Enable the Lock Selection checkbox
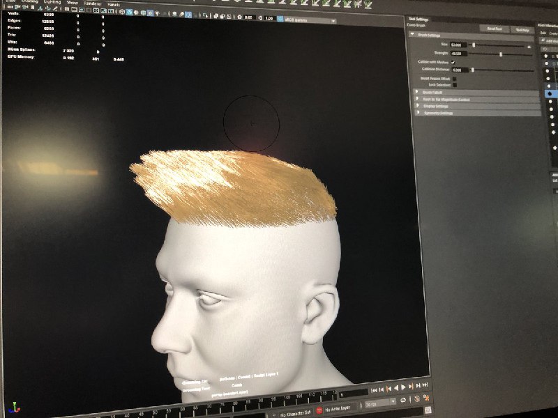 [x=455, y=85]
